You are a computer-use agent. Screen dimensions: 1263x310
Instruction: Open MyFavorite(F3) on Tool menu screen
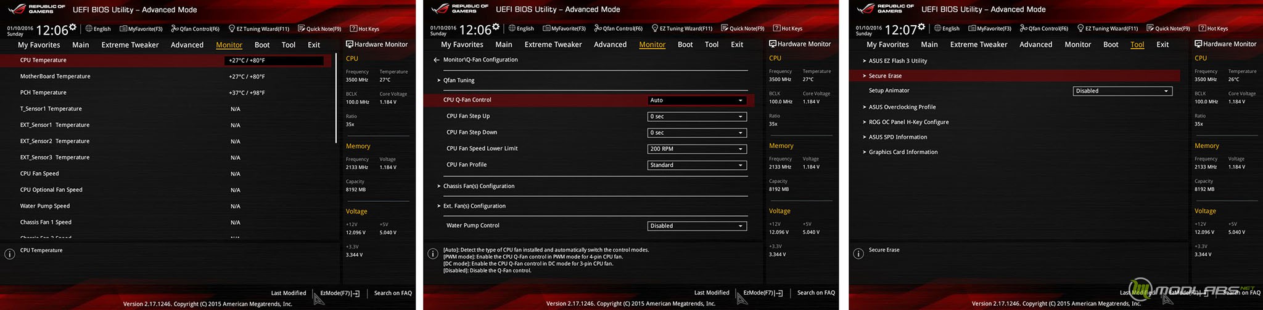point(990,28)
